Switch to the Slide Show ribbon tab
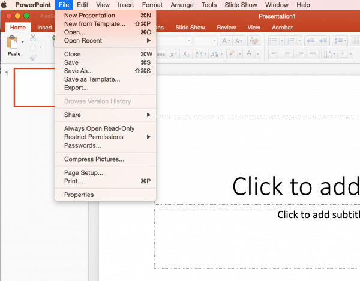 [x=190, y=28]
